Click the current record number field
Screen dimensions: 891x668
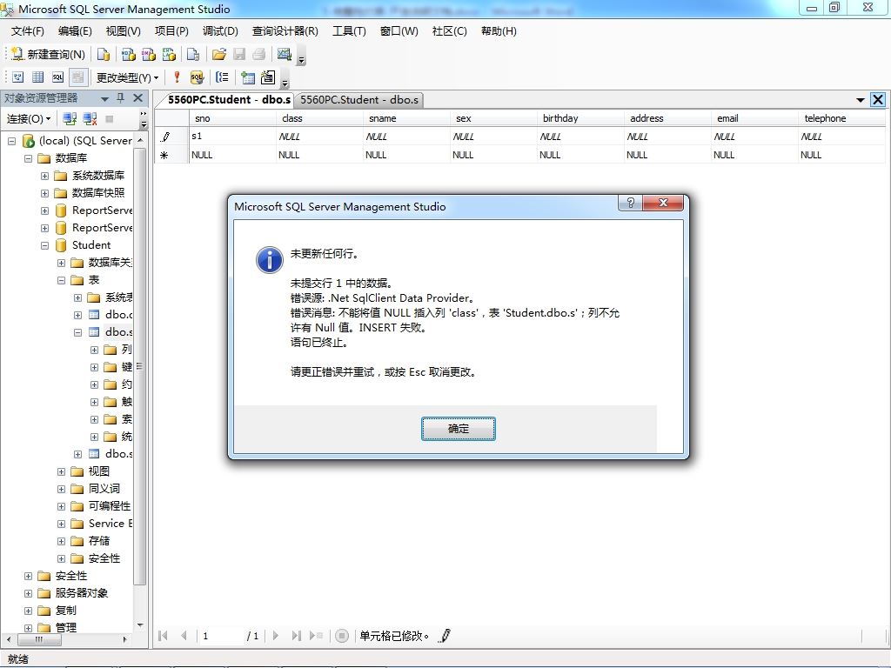pyautogui.click(x=221, y=636)
